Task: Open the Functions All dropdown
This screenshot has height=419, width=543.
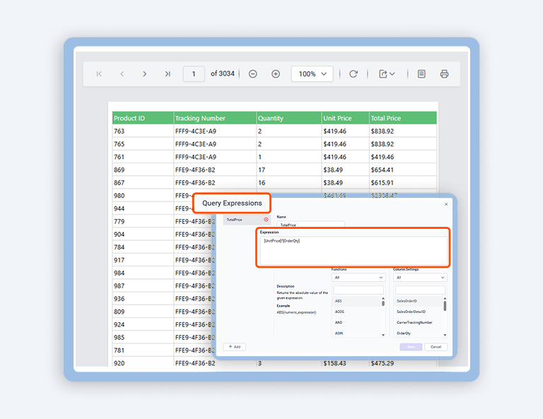Action: coord(358,278)
